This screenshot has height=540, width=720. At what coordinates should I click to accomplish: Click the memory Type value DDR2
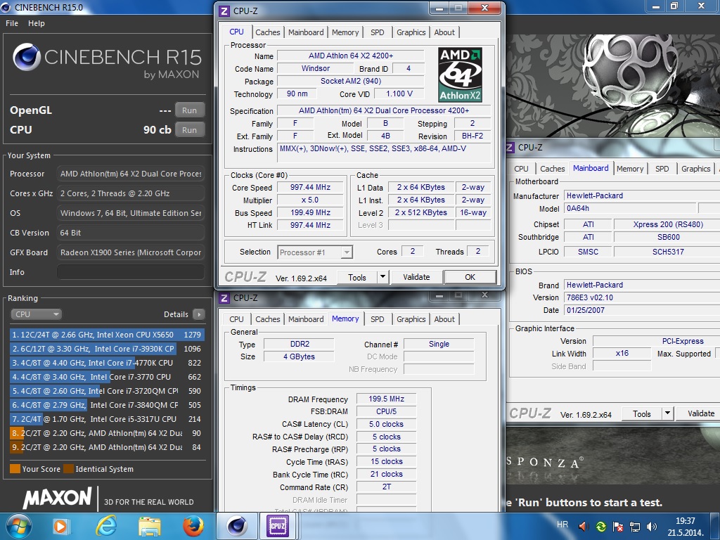[x=300, y=344]
